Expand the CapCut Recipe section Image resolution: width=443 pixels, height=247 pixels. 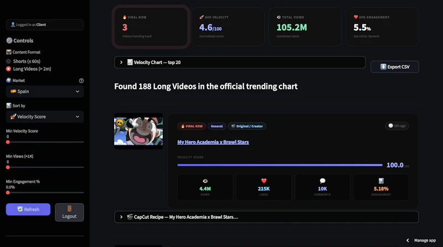point(266,217)
